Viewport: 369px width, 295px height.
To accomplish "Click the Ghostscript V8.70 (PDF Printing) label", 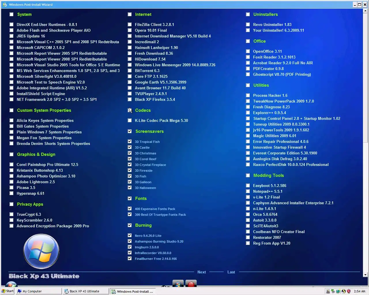I will [282, 74].
